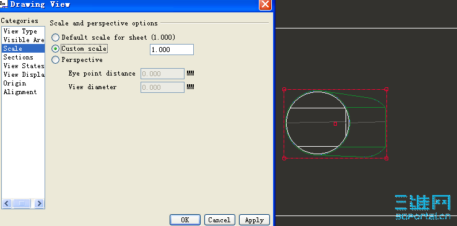The height and width of the screenshot is (226, 457).
Task: Switch to View States category
Action: tap(23, 66)
